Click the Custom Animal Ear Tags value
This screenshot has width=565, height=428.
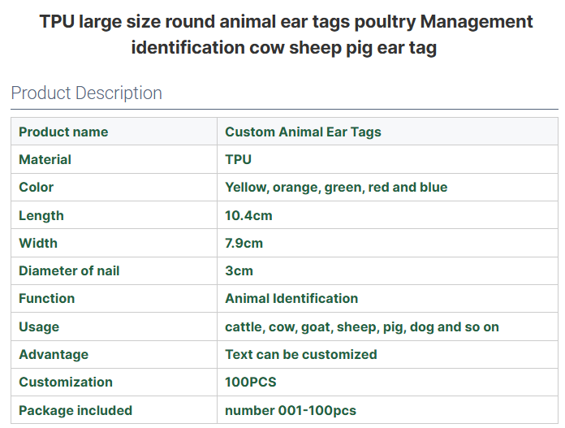click(x=303, y=132)
